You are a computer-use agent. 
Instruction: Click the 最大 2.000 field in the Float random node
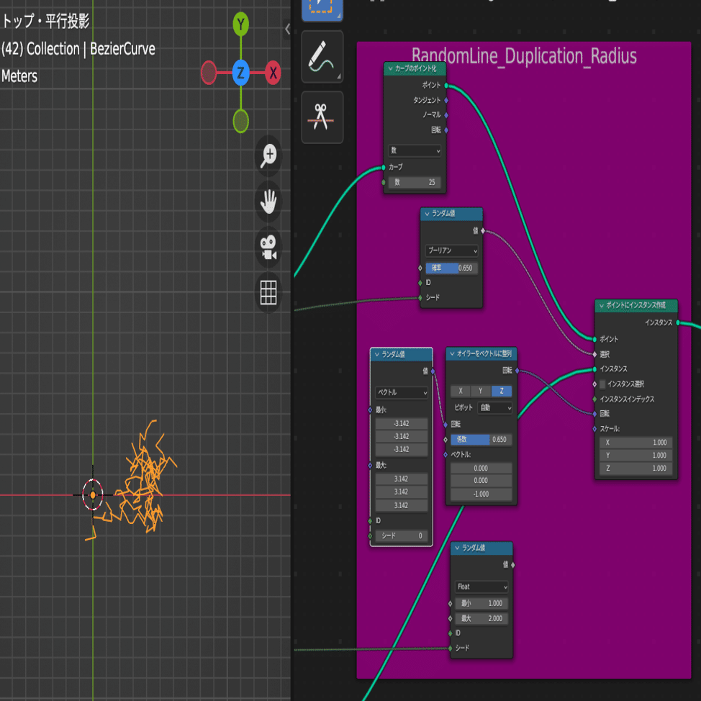tap(481, 619)
